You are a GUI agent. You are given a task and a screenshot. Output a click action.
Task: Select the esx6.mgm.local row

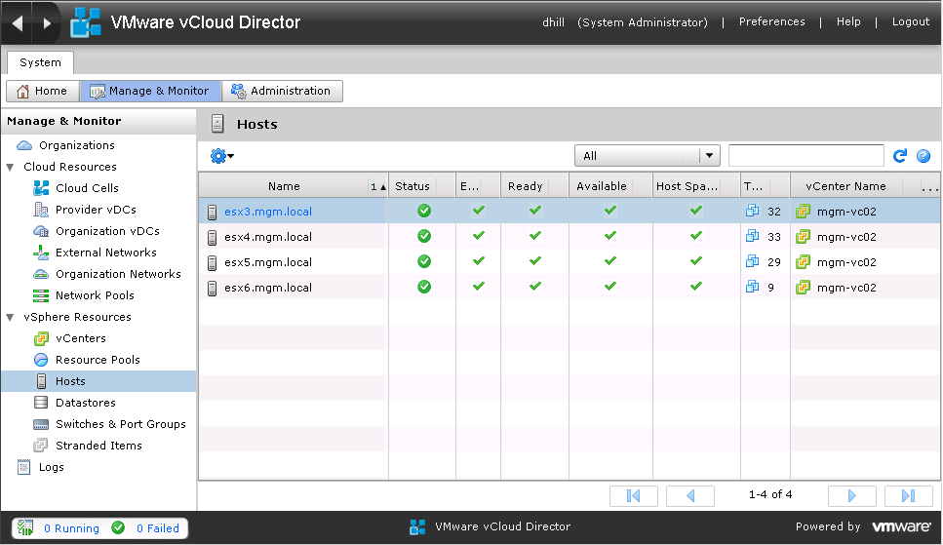coord(569,288)
